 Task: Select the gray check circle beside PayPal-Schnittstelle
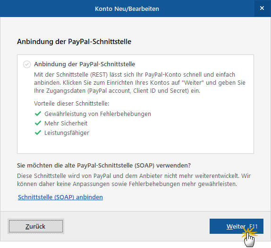[x=27, y=64]
